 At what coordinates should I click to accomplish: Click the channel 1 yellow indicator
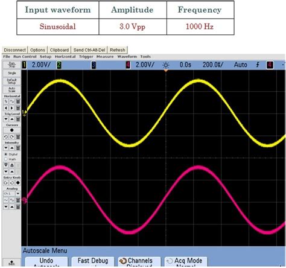point(24,65)
